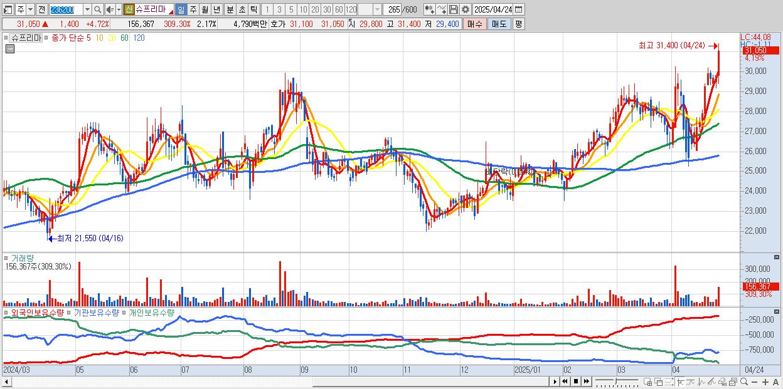This screenshot has height=389, width=783.
Task: Click the minus shrink icon at bottom right
Action: (x=755, y=381)
